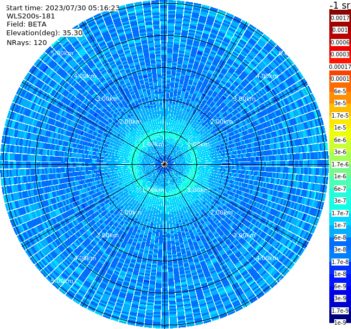Click the 6e-9 colorbar label
This screenshot has height=329, width=351.
click(x=340, y=286)
